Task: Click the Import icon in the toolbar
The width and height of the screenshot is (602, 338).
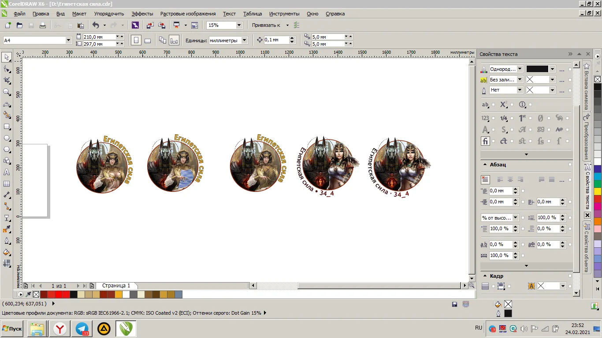Action: [x=150, y=26]
